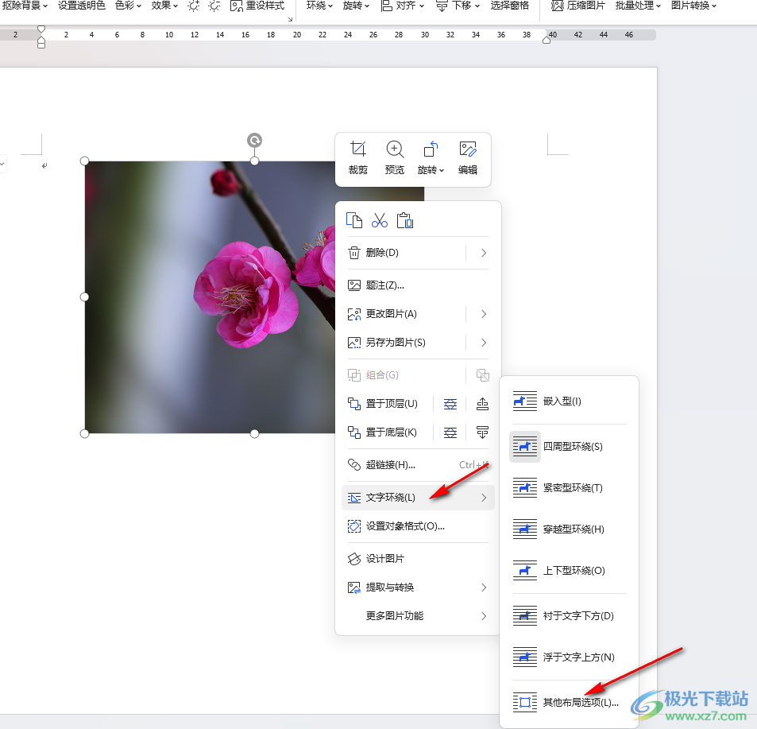Click the Cut scissors icon
757x729 pixels.
[x=380, y=220]
